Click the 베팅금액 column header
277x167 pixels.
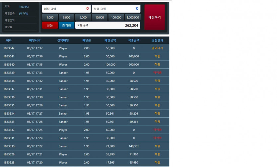coord(110,40)
